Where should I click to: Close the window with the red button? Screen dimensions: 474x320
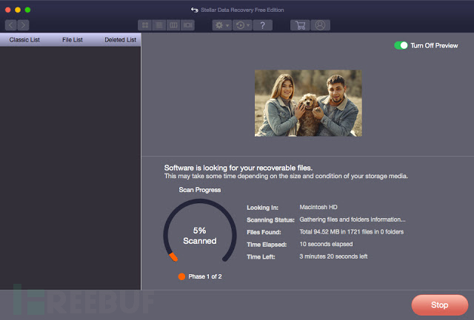8,10
